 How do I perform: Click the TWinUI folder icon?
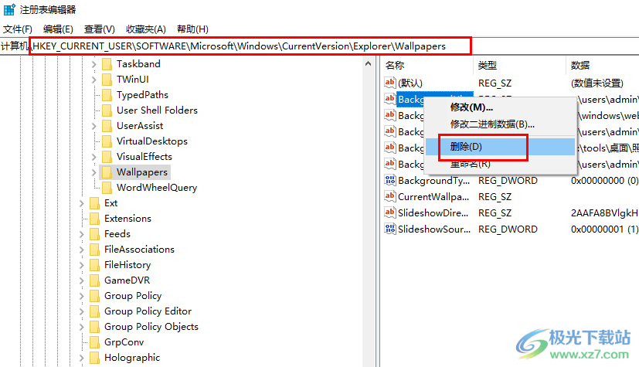click(107, 80)
